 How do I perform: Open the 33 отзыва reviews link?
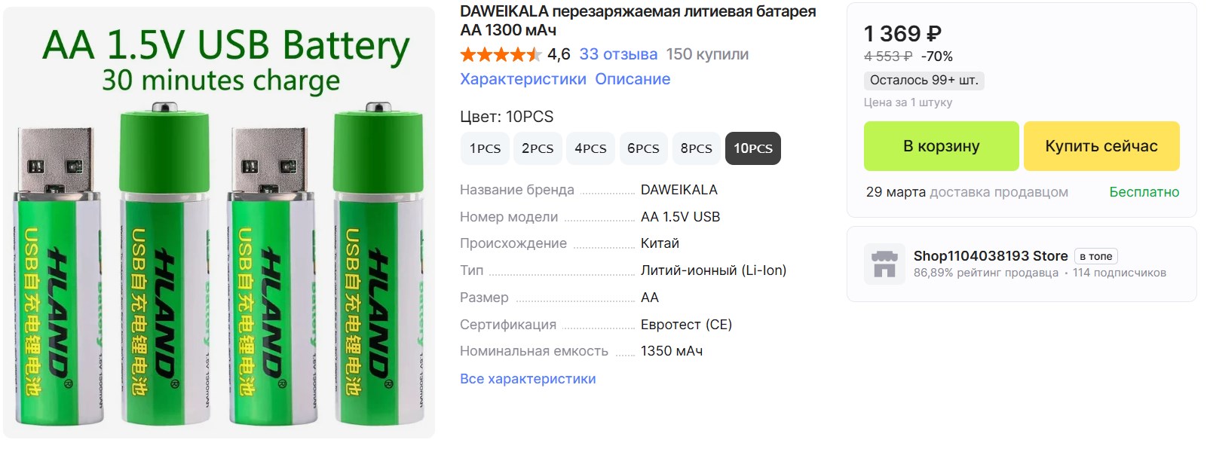pyautogui.click(x=618, y=54)
